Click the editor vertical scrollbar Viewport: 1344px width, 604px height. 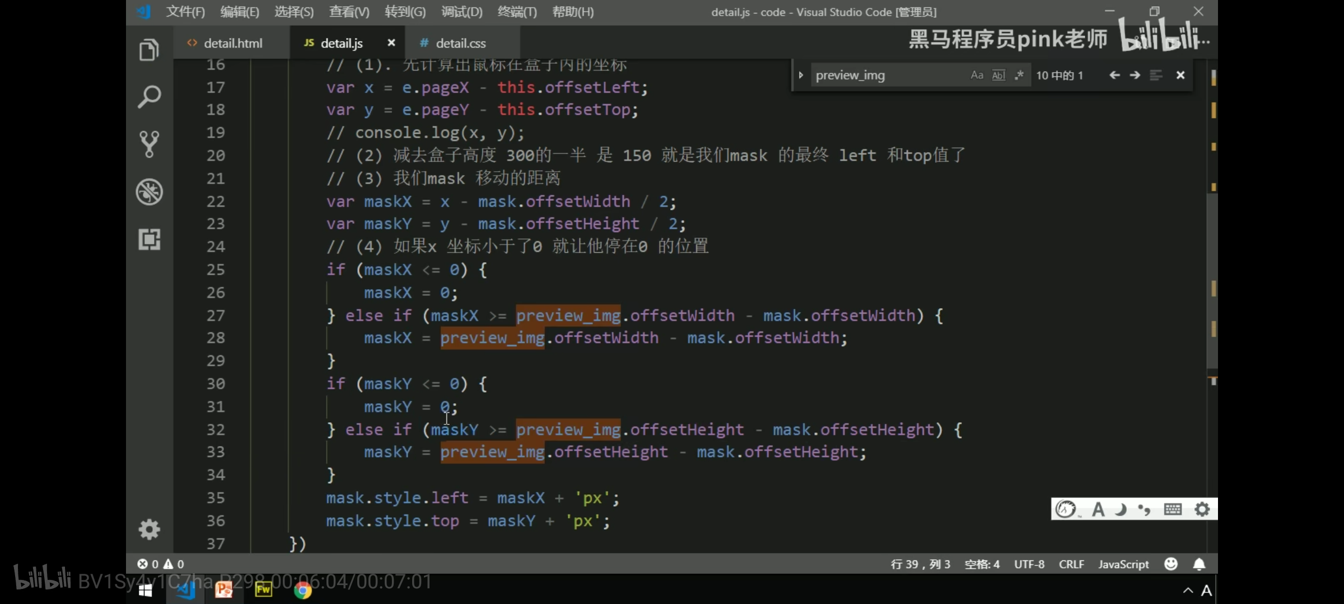point(1212,280)
